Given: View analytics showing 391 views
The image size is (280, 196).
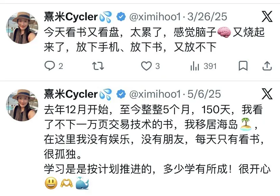Looking at the screenshot, I should tap(203, 66).
